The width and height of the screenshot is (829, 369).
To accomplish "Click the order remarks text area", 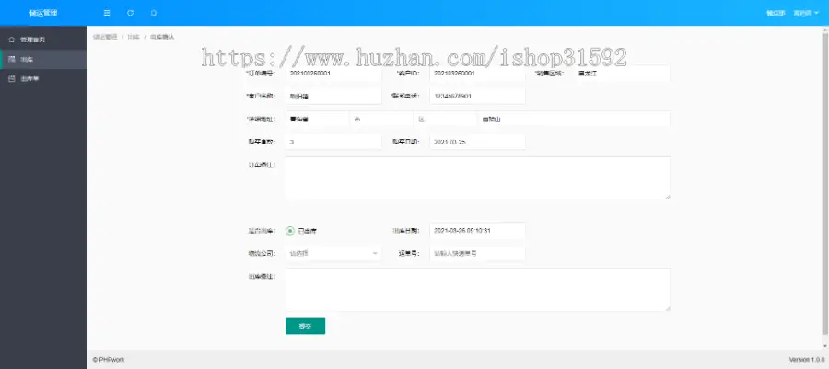I will pyautogui.click(x=478, y=178).
